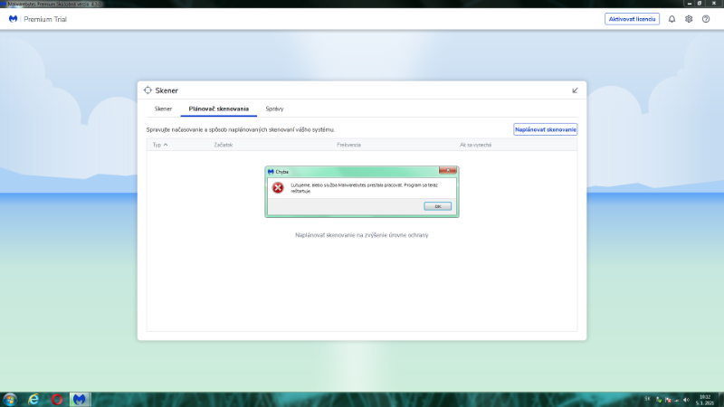Image resolution: width=724 pixels, height=407 pixels.
Task: Open settings via the gear icon
Action: 689,19
